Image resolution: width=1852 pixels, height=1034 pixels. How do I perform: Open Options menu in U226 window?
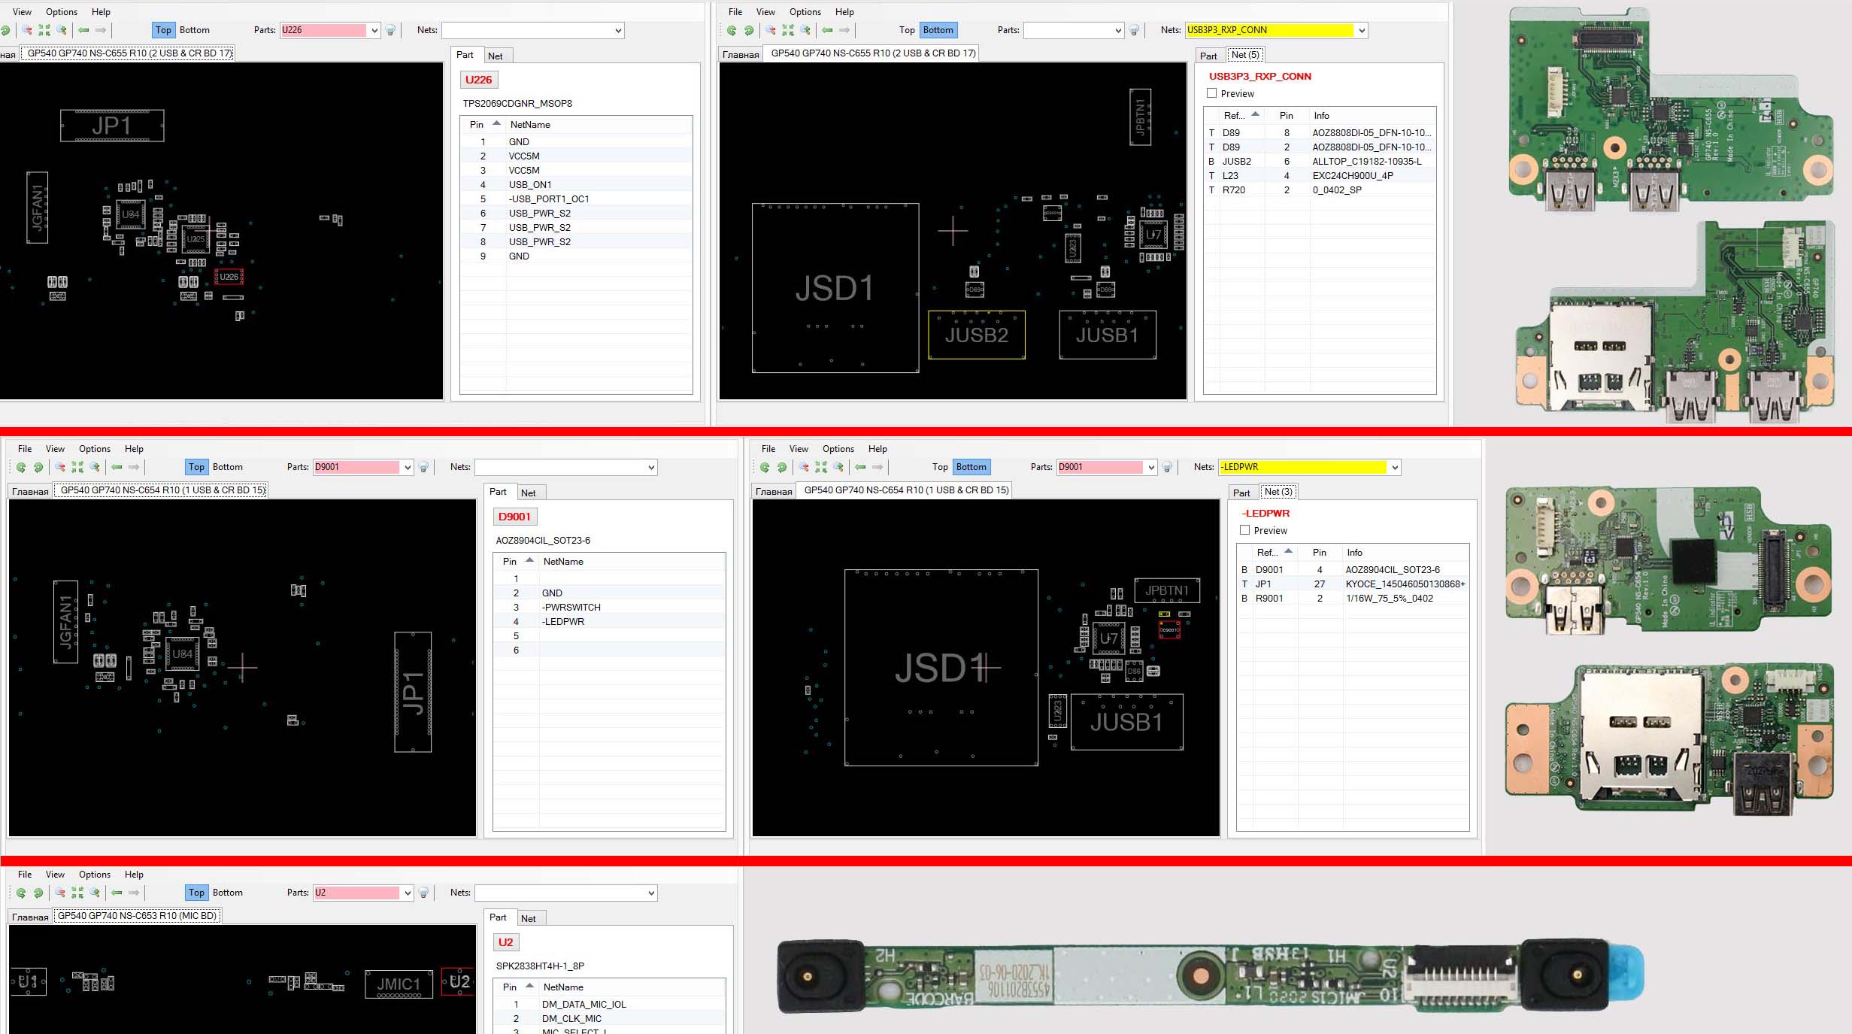[62, 12]
